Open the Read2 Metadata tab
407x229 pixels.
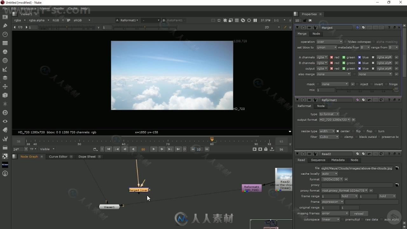[x=338, y=160]
